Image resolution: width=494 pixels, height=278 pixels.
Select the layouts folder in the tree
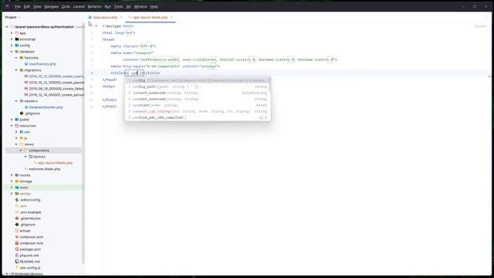(39, 157)
